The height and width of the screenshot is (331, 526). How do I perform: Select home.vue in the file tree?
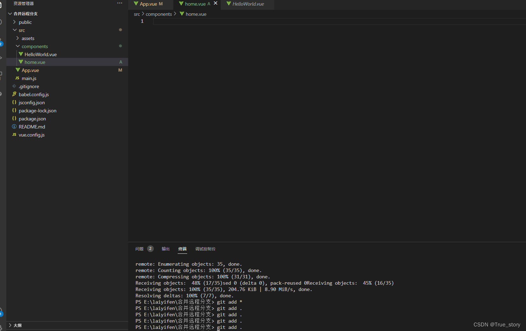tap(67, 62)
